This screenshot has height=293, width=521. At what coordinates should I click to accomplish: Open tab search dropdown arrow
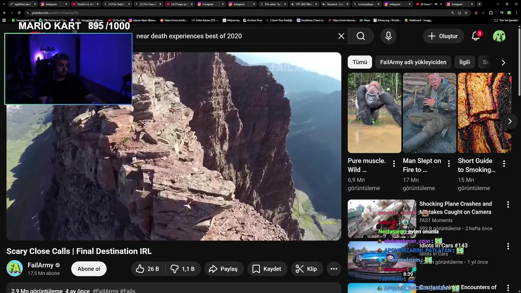(x=4, y=4)
